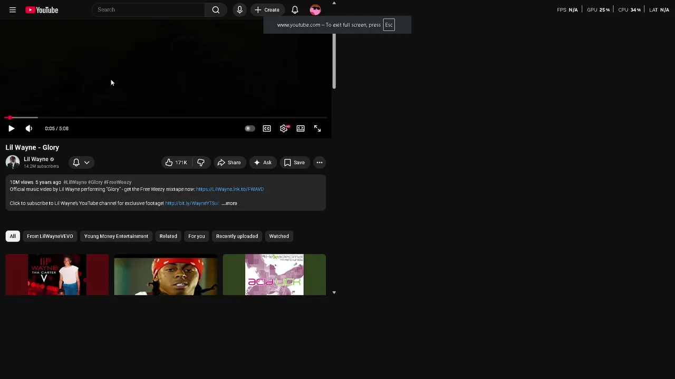Click the LAT overlay indicator
This screenshot has height=379, width=675.
659,10
